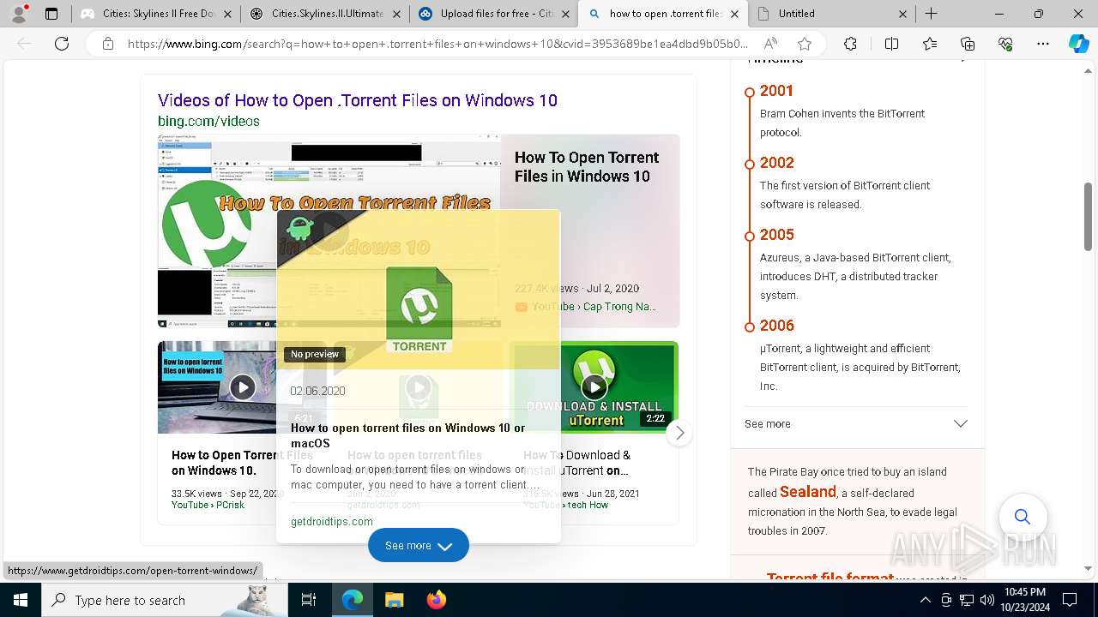Viewport: 1098px width, 617px height.
Task: Open Firefox from taskbar
Action: 436,600
